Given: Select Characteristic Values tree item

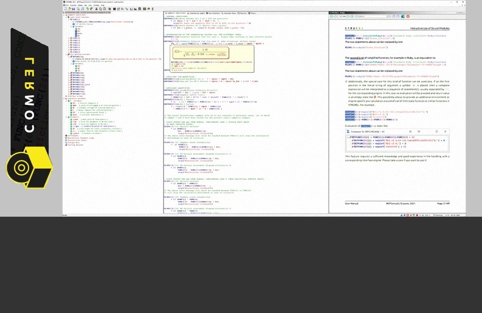Looking at the screenshot, I should point(76,141).
